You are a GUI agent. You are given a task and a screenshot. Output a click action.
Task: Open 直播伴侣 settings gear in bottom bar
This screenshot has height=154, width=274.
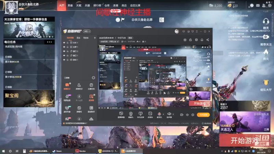click(192, 115)
